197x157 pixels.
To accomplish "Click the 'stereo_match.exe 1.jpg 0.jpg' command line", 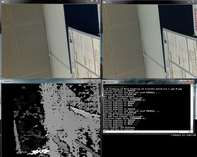I will (143, 89).
